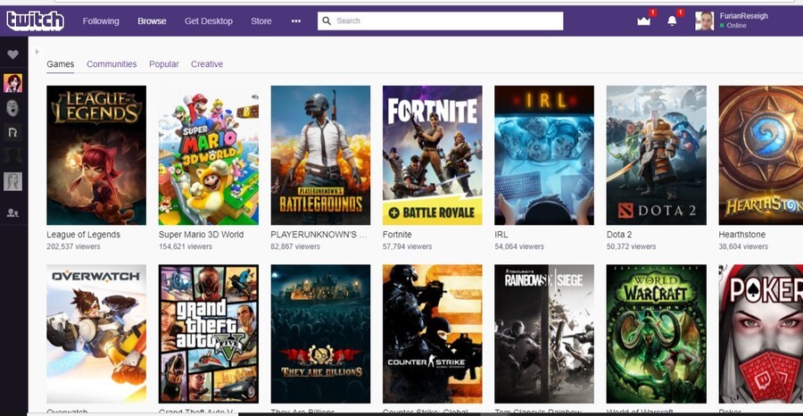The height and width of the screenshot is (416, 803).
Task: Click the friends icon at sidebar bottom
Action: pyautogui.click(x=12, y=212)
